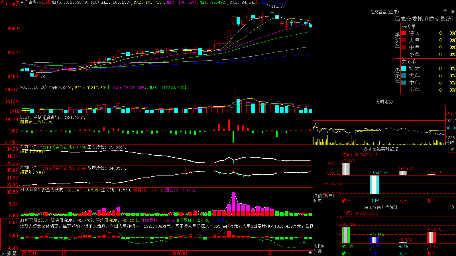The image size is (456, 256).
Task: Click the 主力持仓: 29.536 value
Action: [105, 147]
